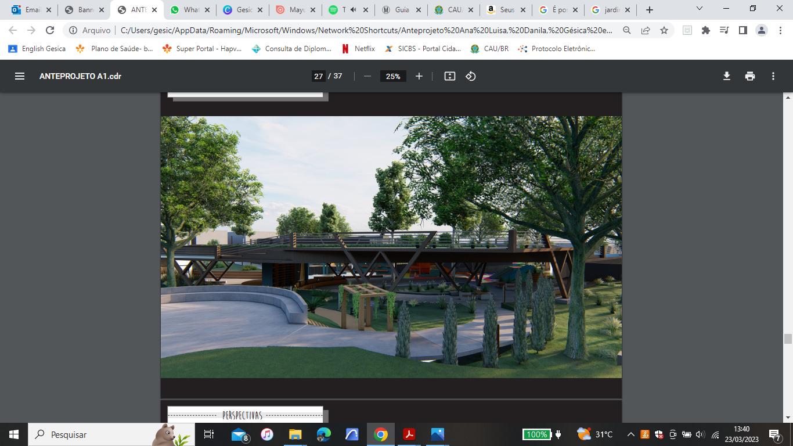The width and height of the screenshot is (793, 446).
Task: Open the volume control in tray
Action: [x=700, y=434]
